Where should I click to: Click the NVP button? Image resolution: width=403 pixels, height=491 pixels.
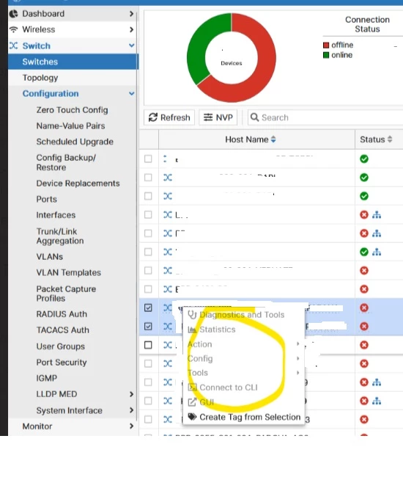coord(218,117)
